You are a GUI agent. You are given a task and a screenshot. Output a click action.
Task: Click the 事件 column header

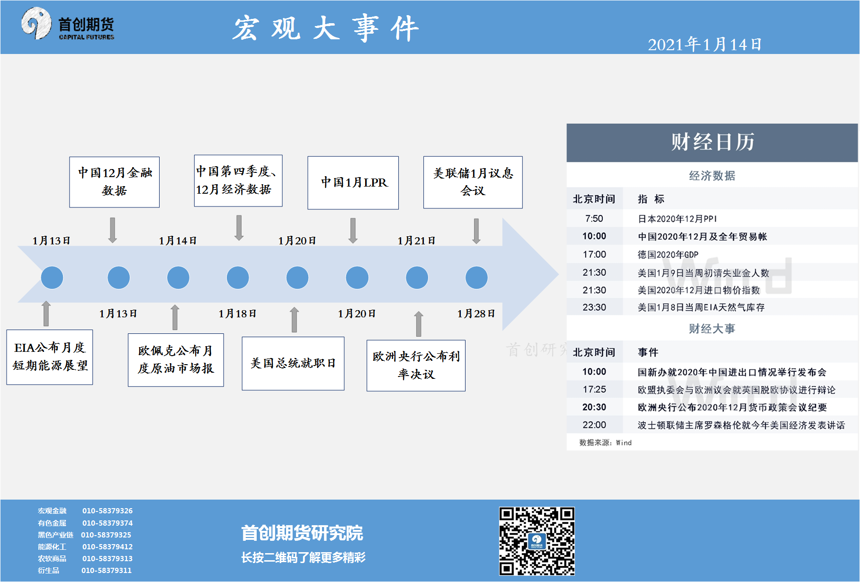[x=648, y=352]
